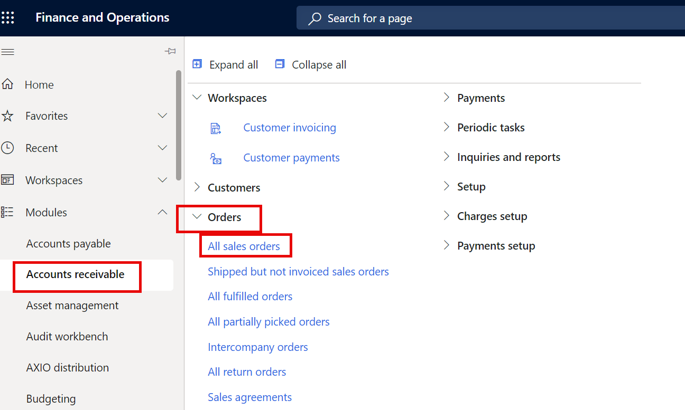Click the Customer invoicing workspace icon
Screen dimensions: 685x410
[x=216, y=128]
